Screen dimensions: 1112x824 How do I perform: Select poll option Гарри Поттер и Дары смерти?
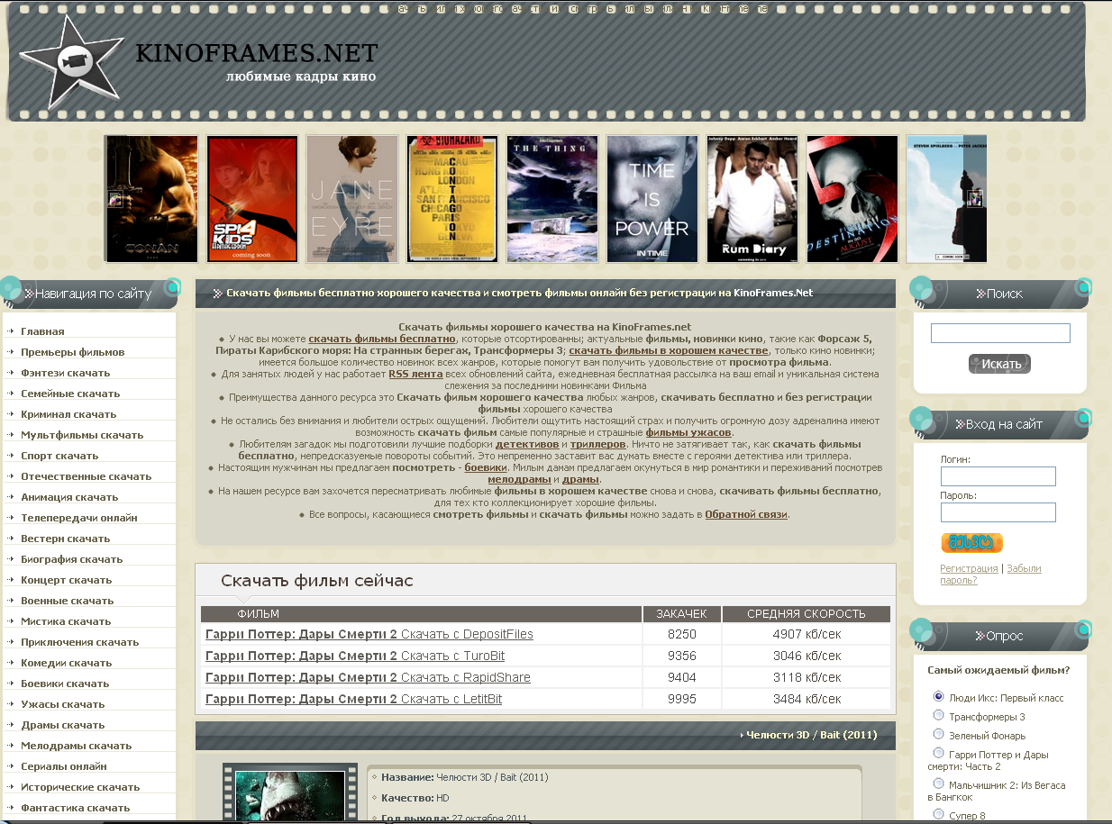click(x=938, y=753)
